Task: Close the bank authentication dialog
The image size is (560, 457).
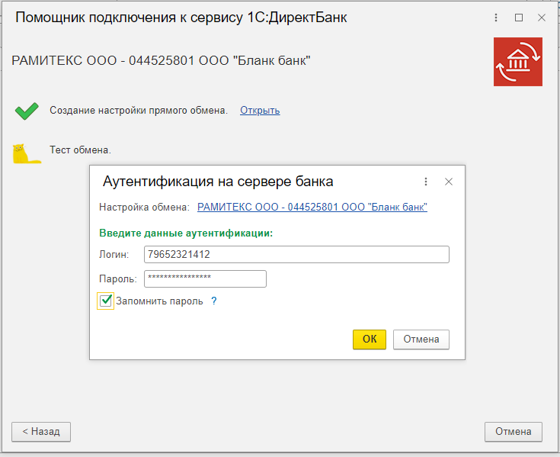Action: [x=449, y=182]
